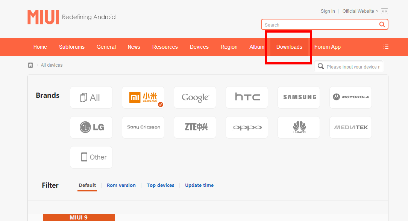Toggle the page width switch icon
408x221 pixels.
(x=384, y=11)
